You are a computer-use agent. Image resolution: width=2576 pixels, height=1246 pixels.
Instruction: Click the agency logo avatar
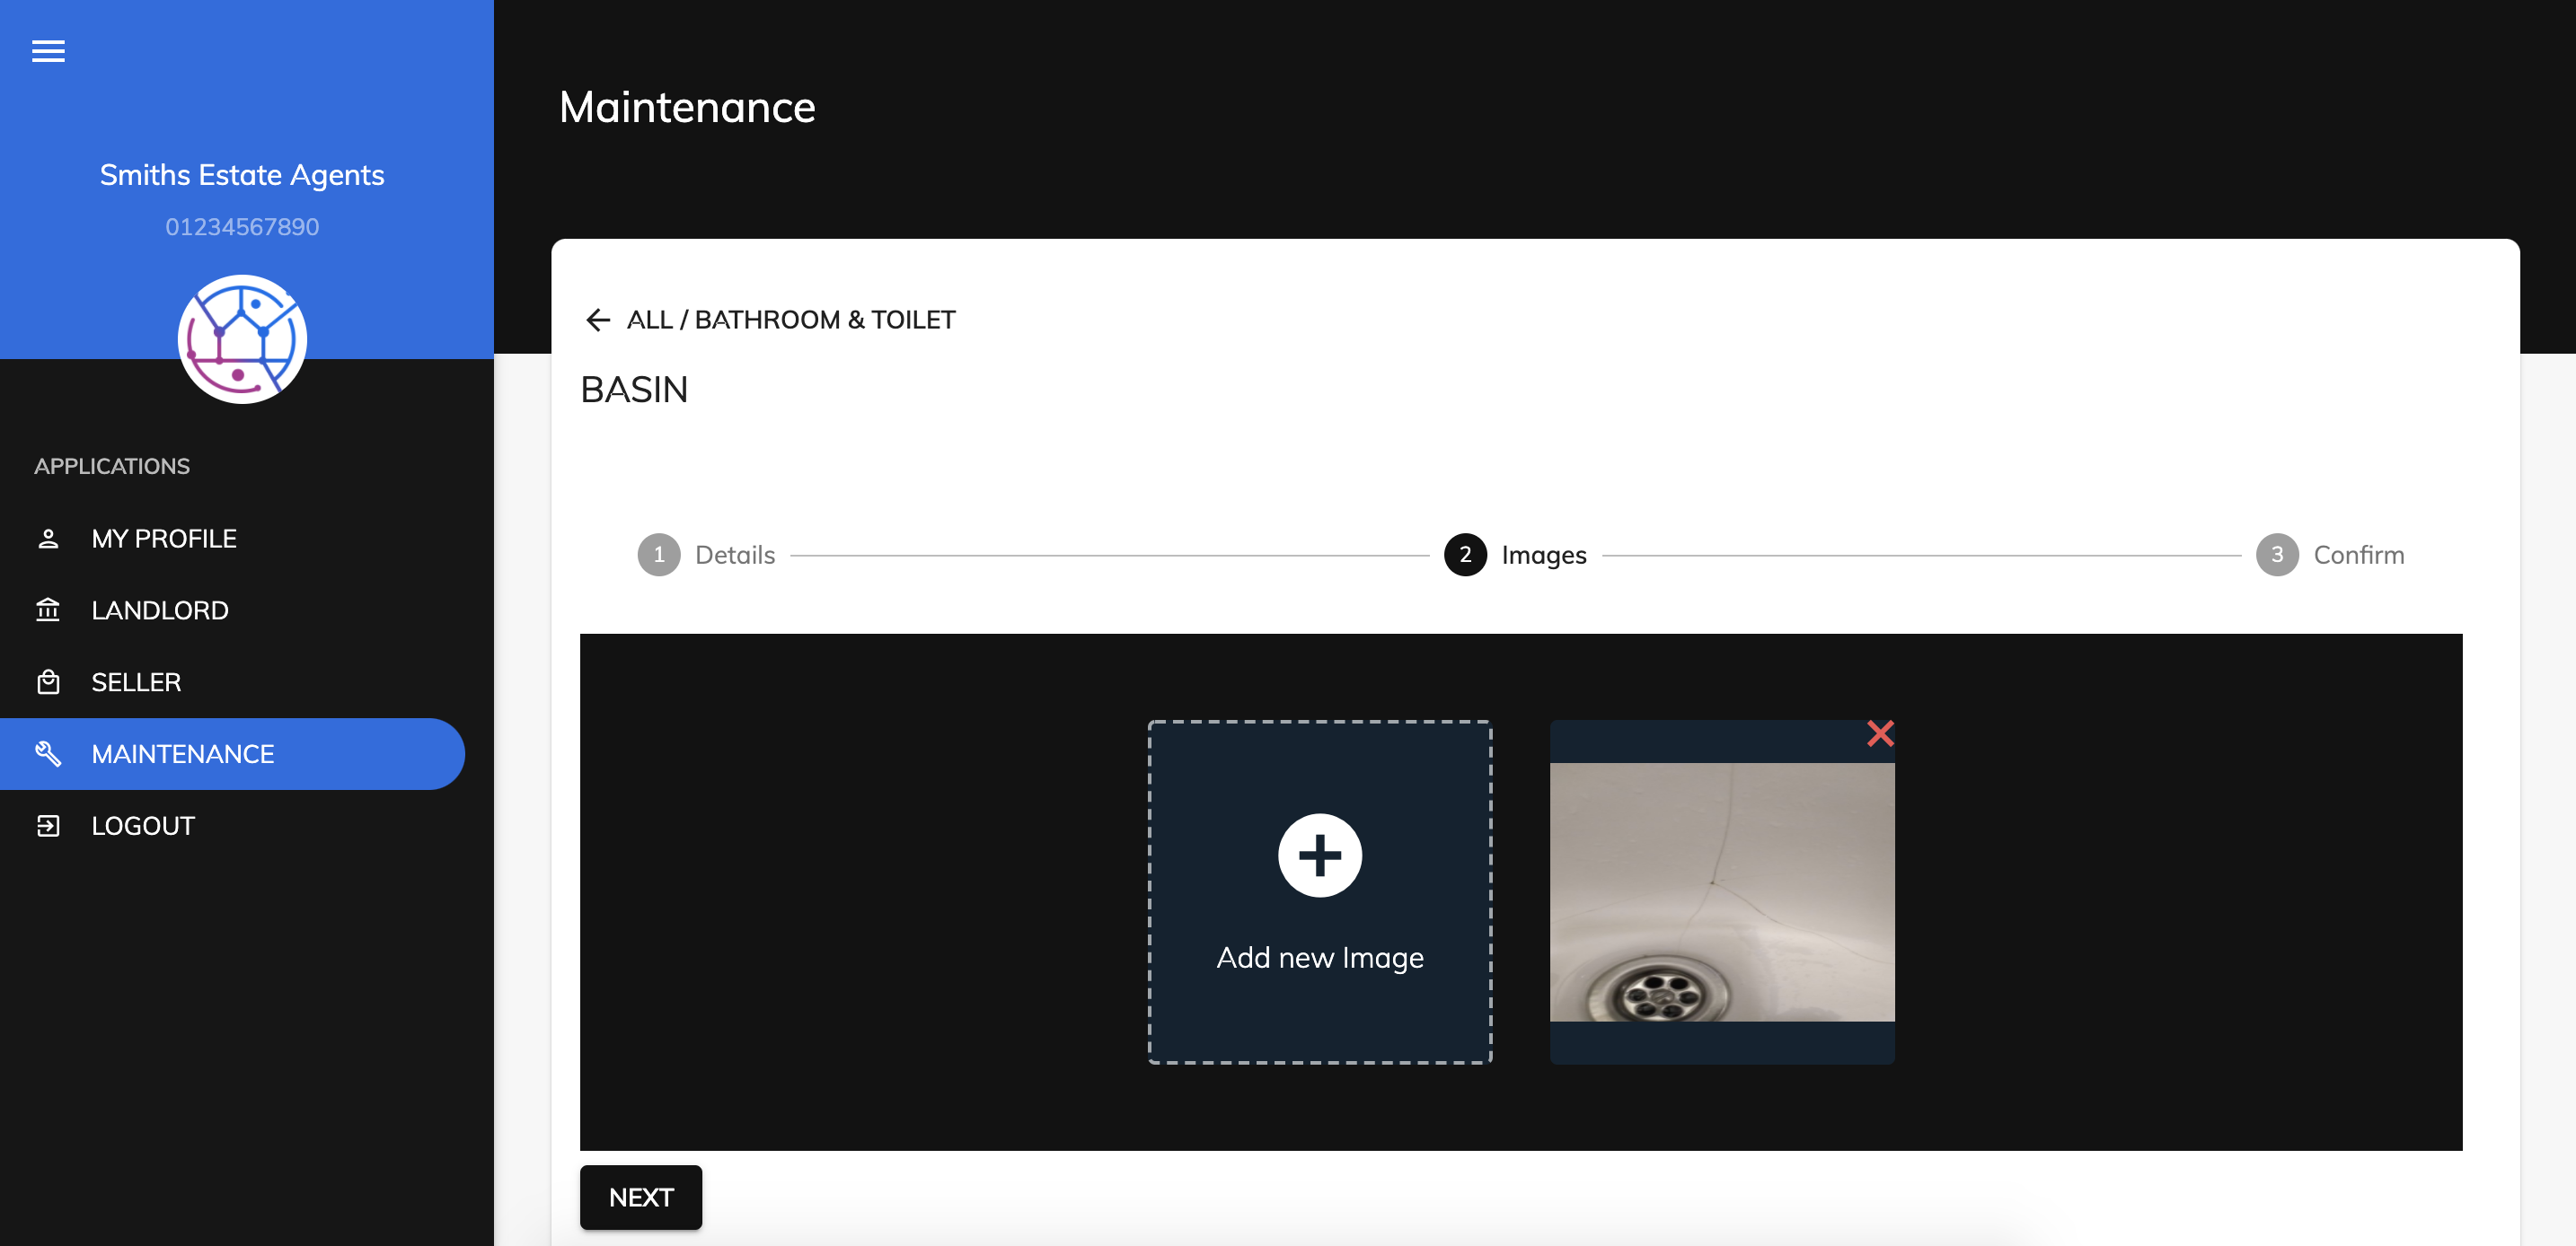pos(242,338)
